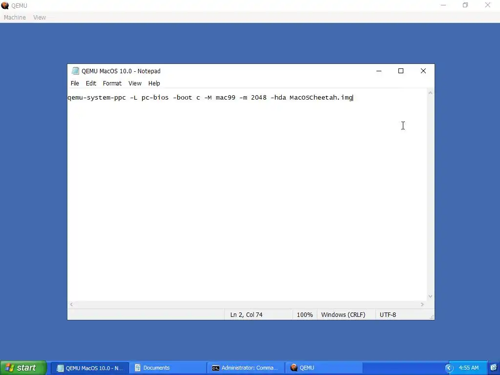Close the outer QEMU window
This screenshot has height=375, width=500.
coord(488,5)
